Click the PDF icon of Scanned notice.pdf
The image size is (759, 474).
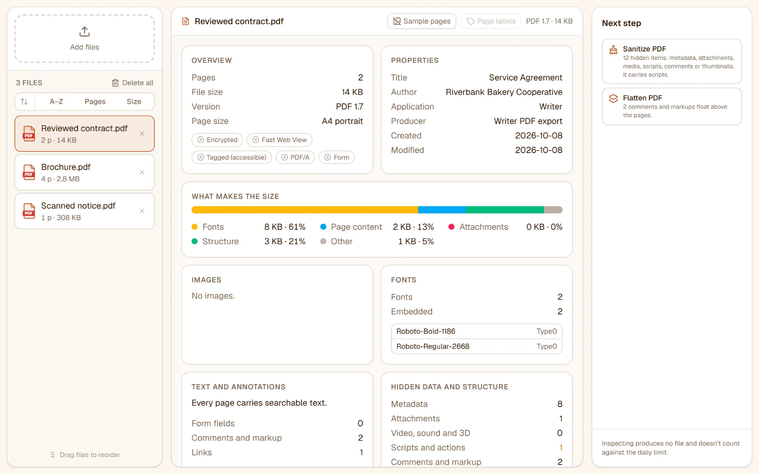(x=29, y=211)
